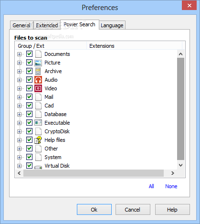Toggle the Database checkbox
This screenshot has width=200, height=224.
pyautogui.click(x=29, y=114)
